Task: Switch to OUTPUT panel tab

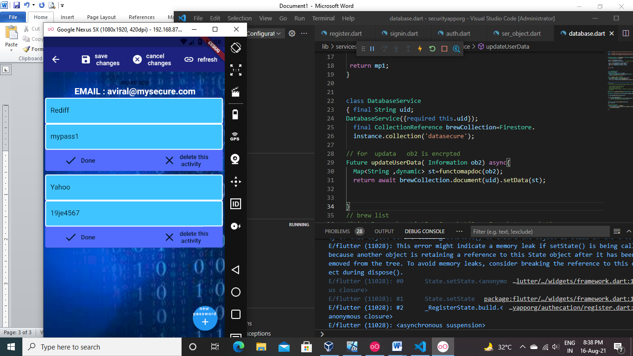Action: tap(384, 231)
